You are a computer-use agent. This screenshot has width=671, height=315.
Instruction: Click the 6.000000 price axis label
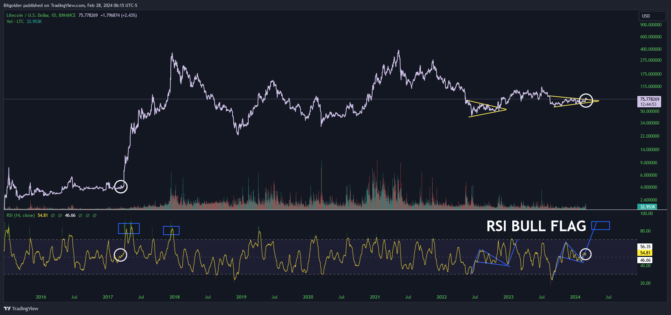click(x=649, y=175)
